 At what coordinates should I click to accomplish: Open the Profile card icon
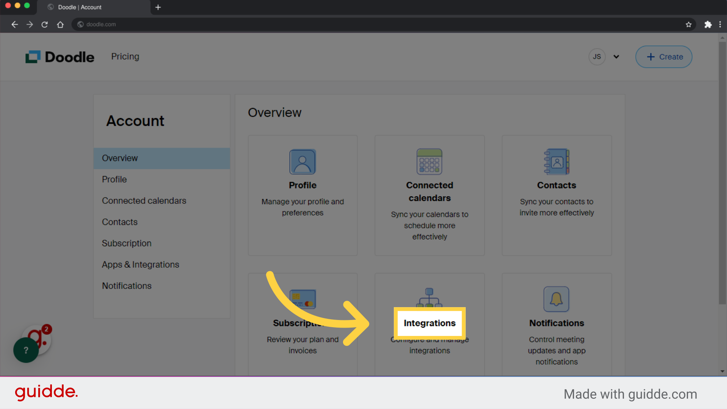tap(303, 161)
